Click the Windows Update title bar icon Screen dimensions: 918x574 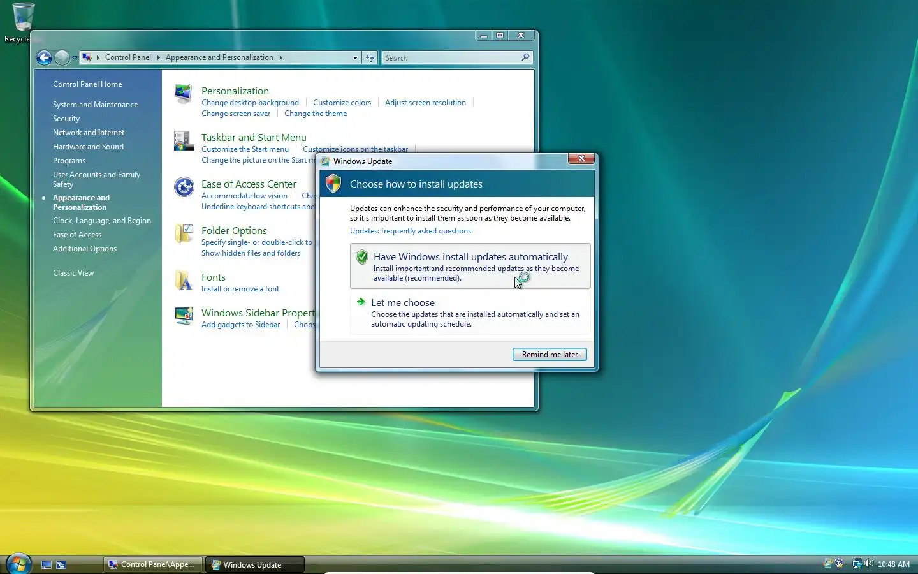pos(325,161)
